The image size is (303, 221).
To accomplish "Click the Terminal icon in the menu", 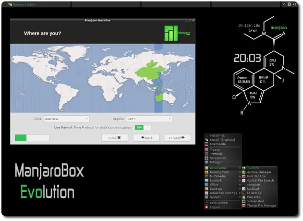I will click(x=207, y=154).
